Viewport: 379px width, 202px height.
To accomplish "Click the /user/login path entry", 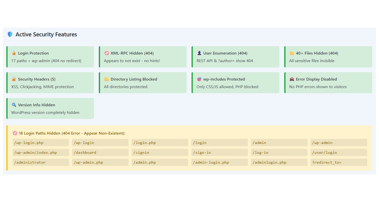I will (339, 153).
